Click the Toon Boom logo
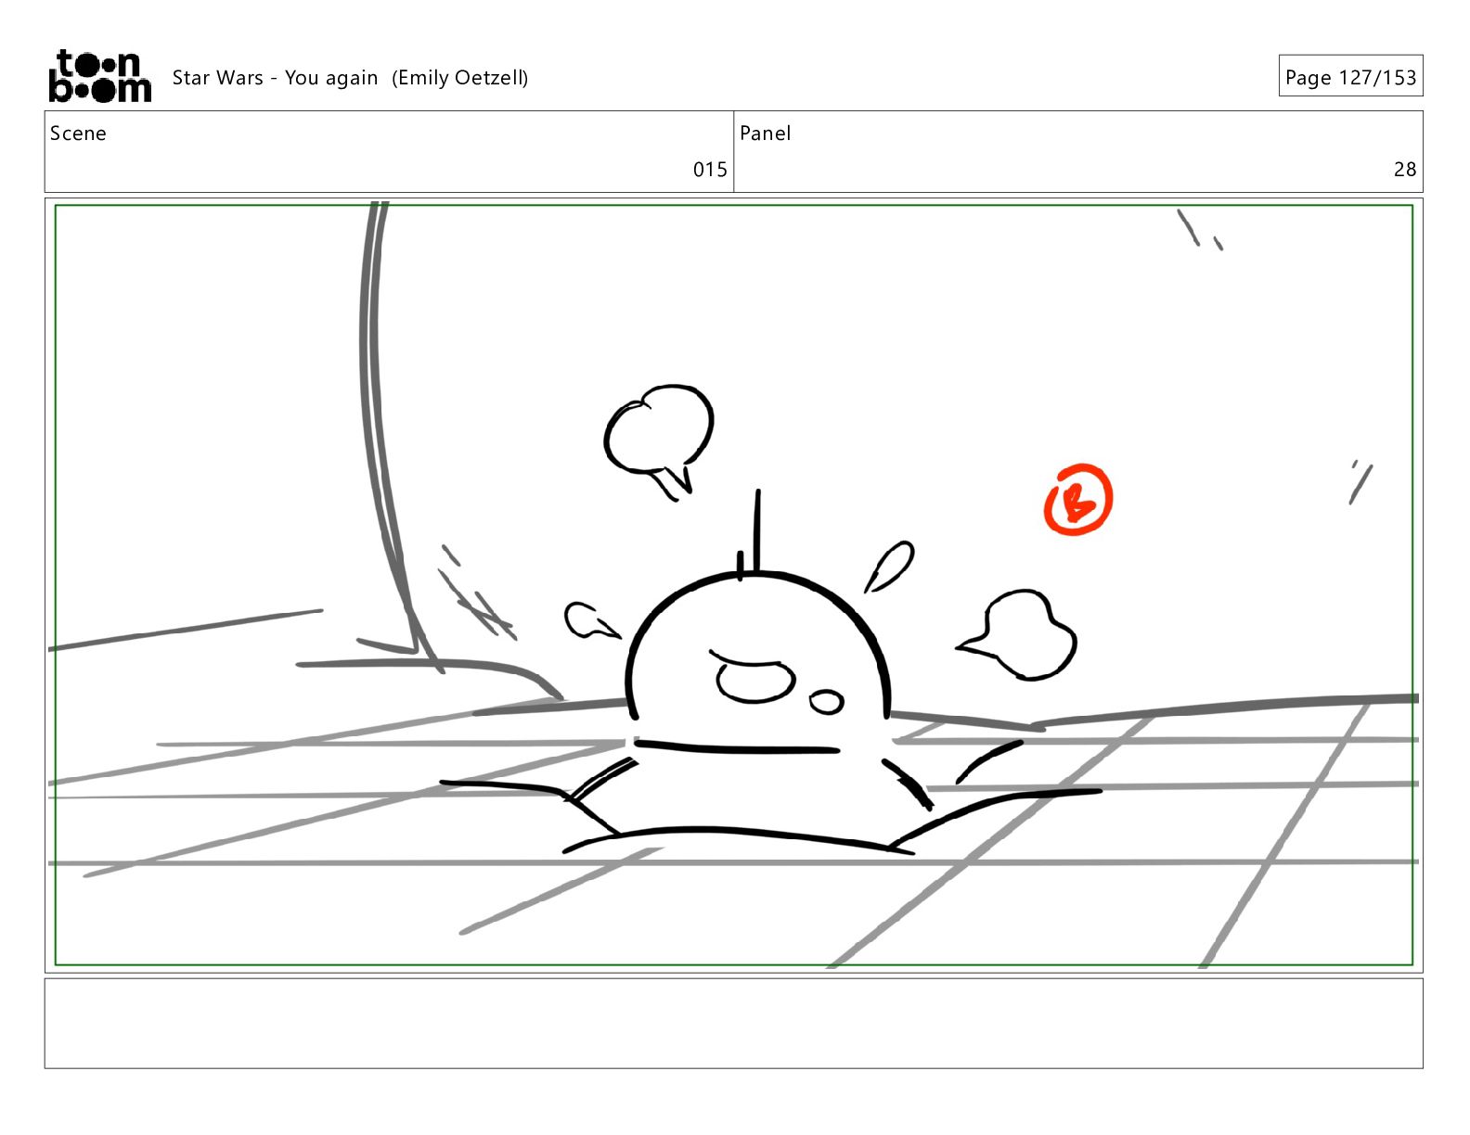The width and height of the screenshot is (1470, 1135). [x=99, y=76]
